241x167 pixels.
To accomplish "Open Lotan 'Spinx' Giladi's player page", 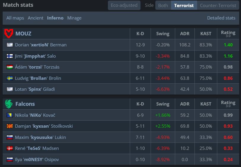I will click(x=35, y=89).
